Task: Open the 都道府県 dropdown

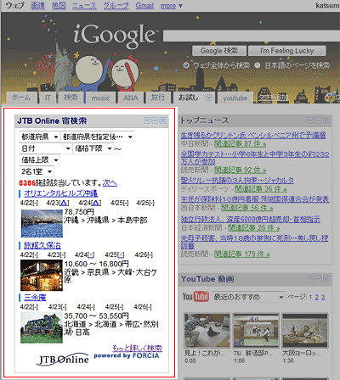Action: point(39,137)
